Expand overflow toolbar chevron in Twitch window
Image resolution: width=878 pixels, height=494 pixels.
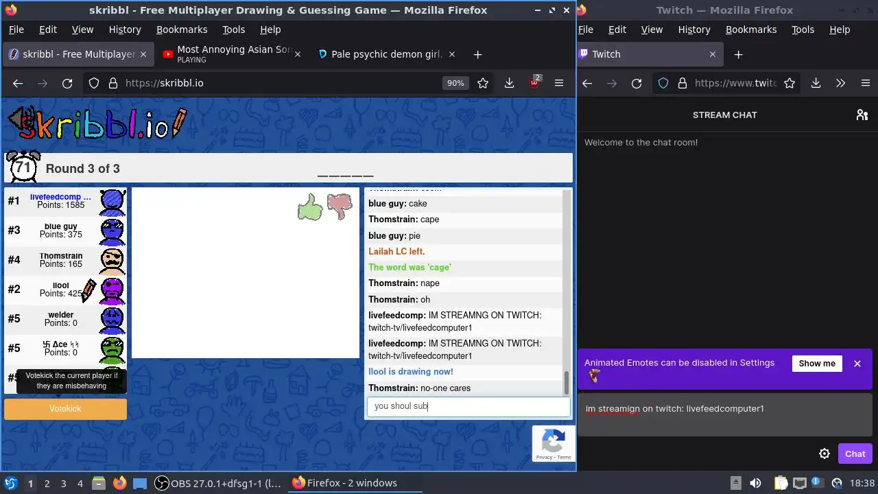840,83
